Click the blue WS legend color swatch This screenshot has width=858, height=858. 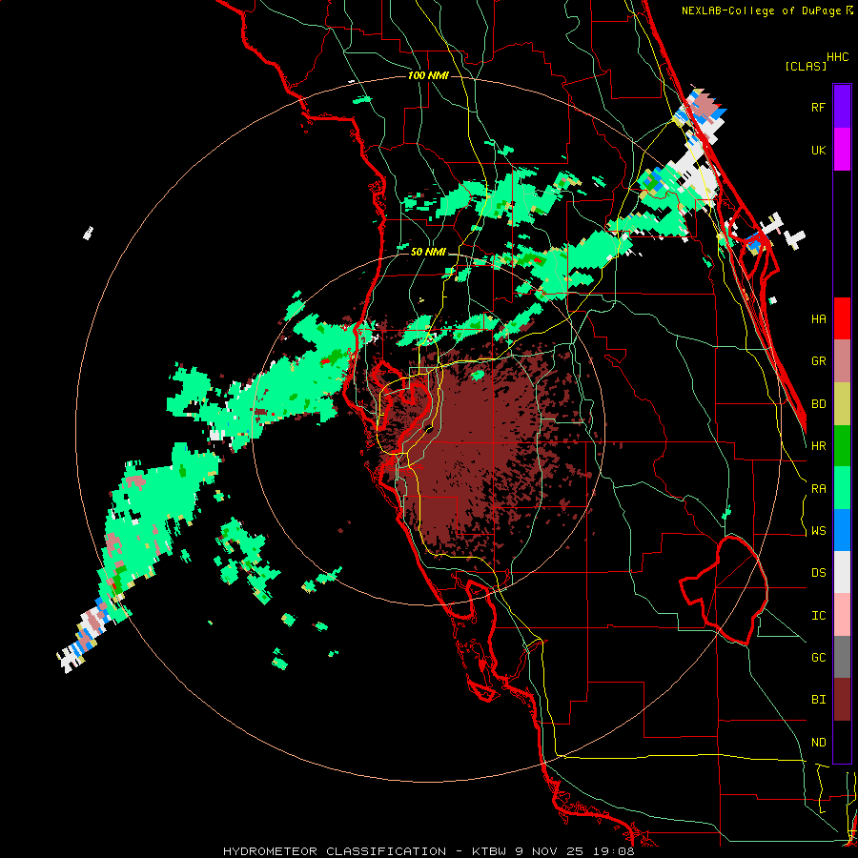(842, 531)
